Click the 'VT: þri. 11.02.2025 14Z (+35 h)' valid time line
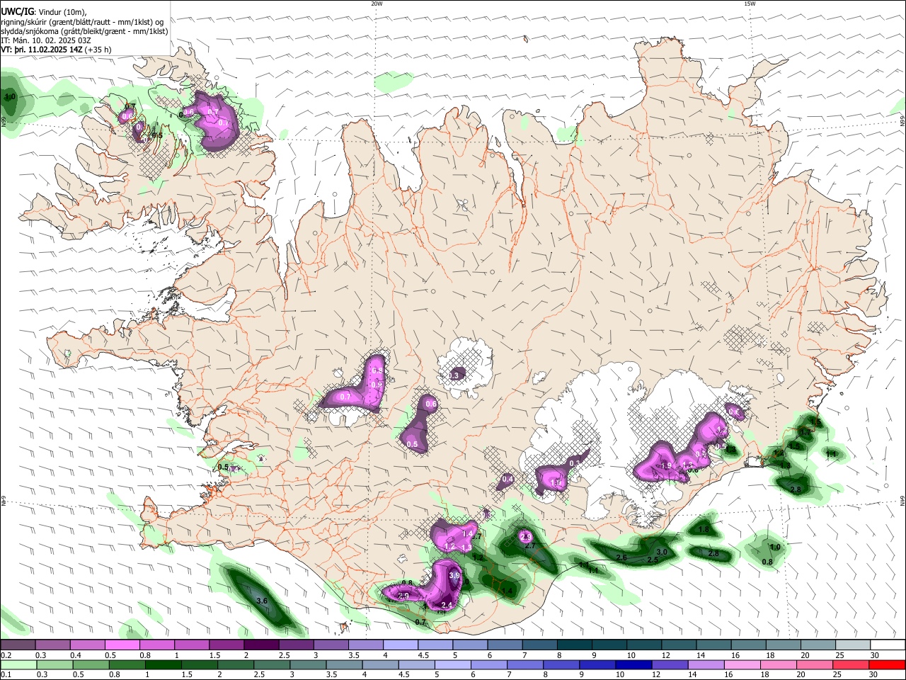The image size is (906, 680). (x=56, y=50)
